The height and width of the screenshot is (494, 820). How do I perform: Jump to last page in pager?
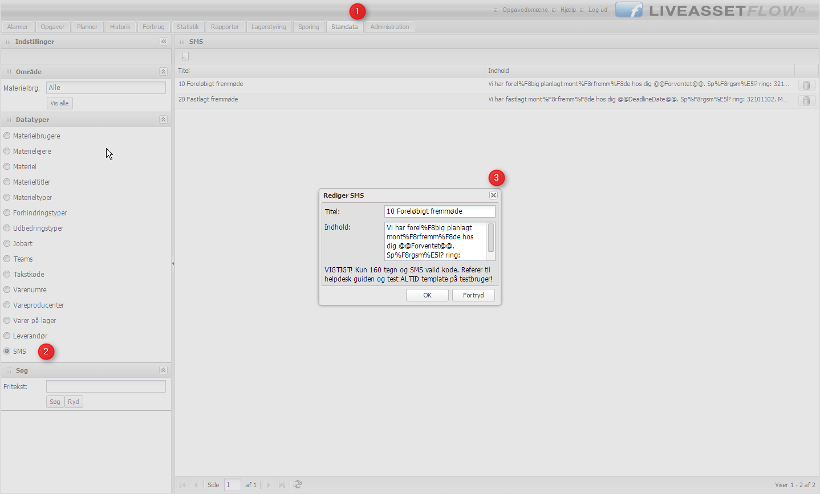point(282,485)
